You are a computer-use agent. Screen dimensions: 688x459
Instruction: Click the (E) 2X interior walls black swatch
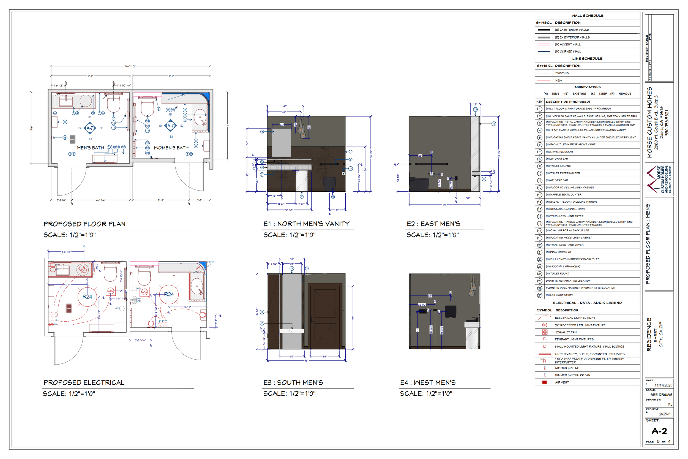pos(544,29)
